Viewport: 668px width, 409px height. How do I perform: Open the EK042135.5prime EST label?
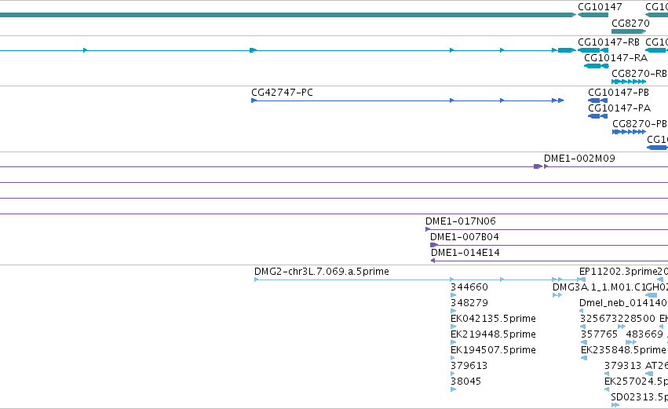[493, 319]
